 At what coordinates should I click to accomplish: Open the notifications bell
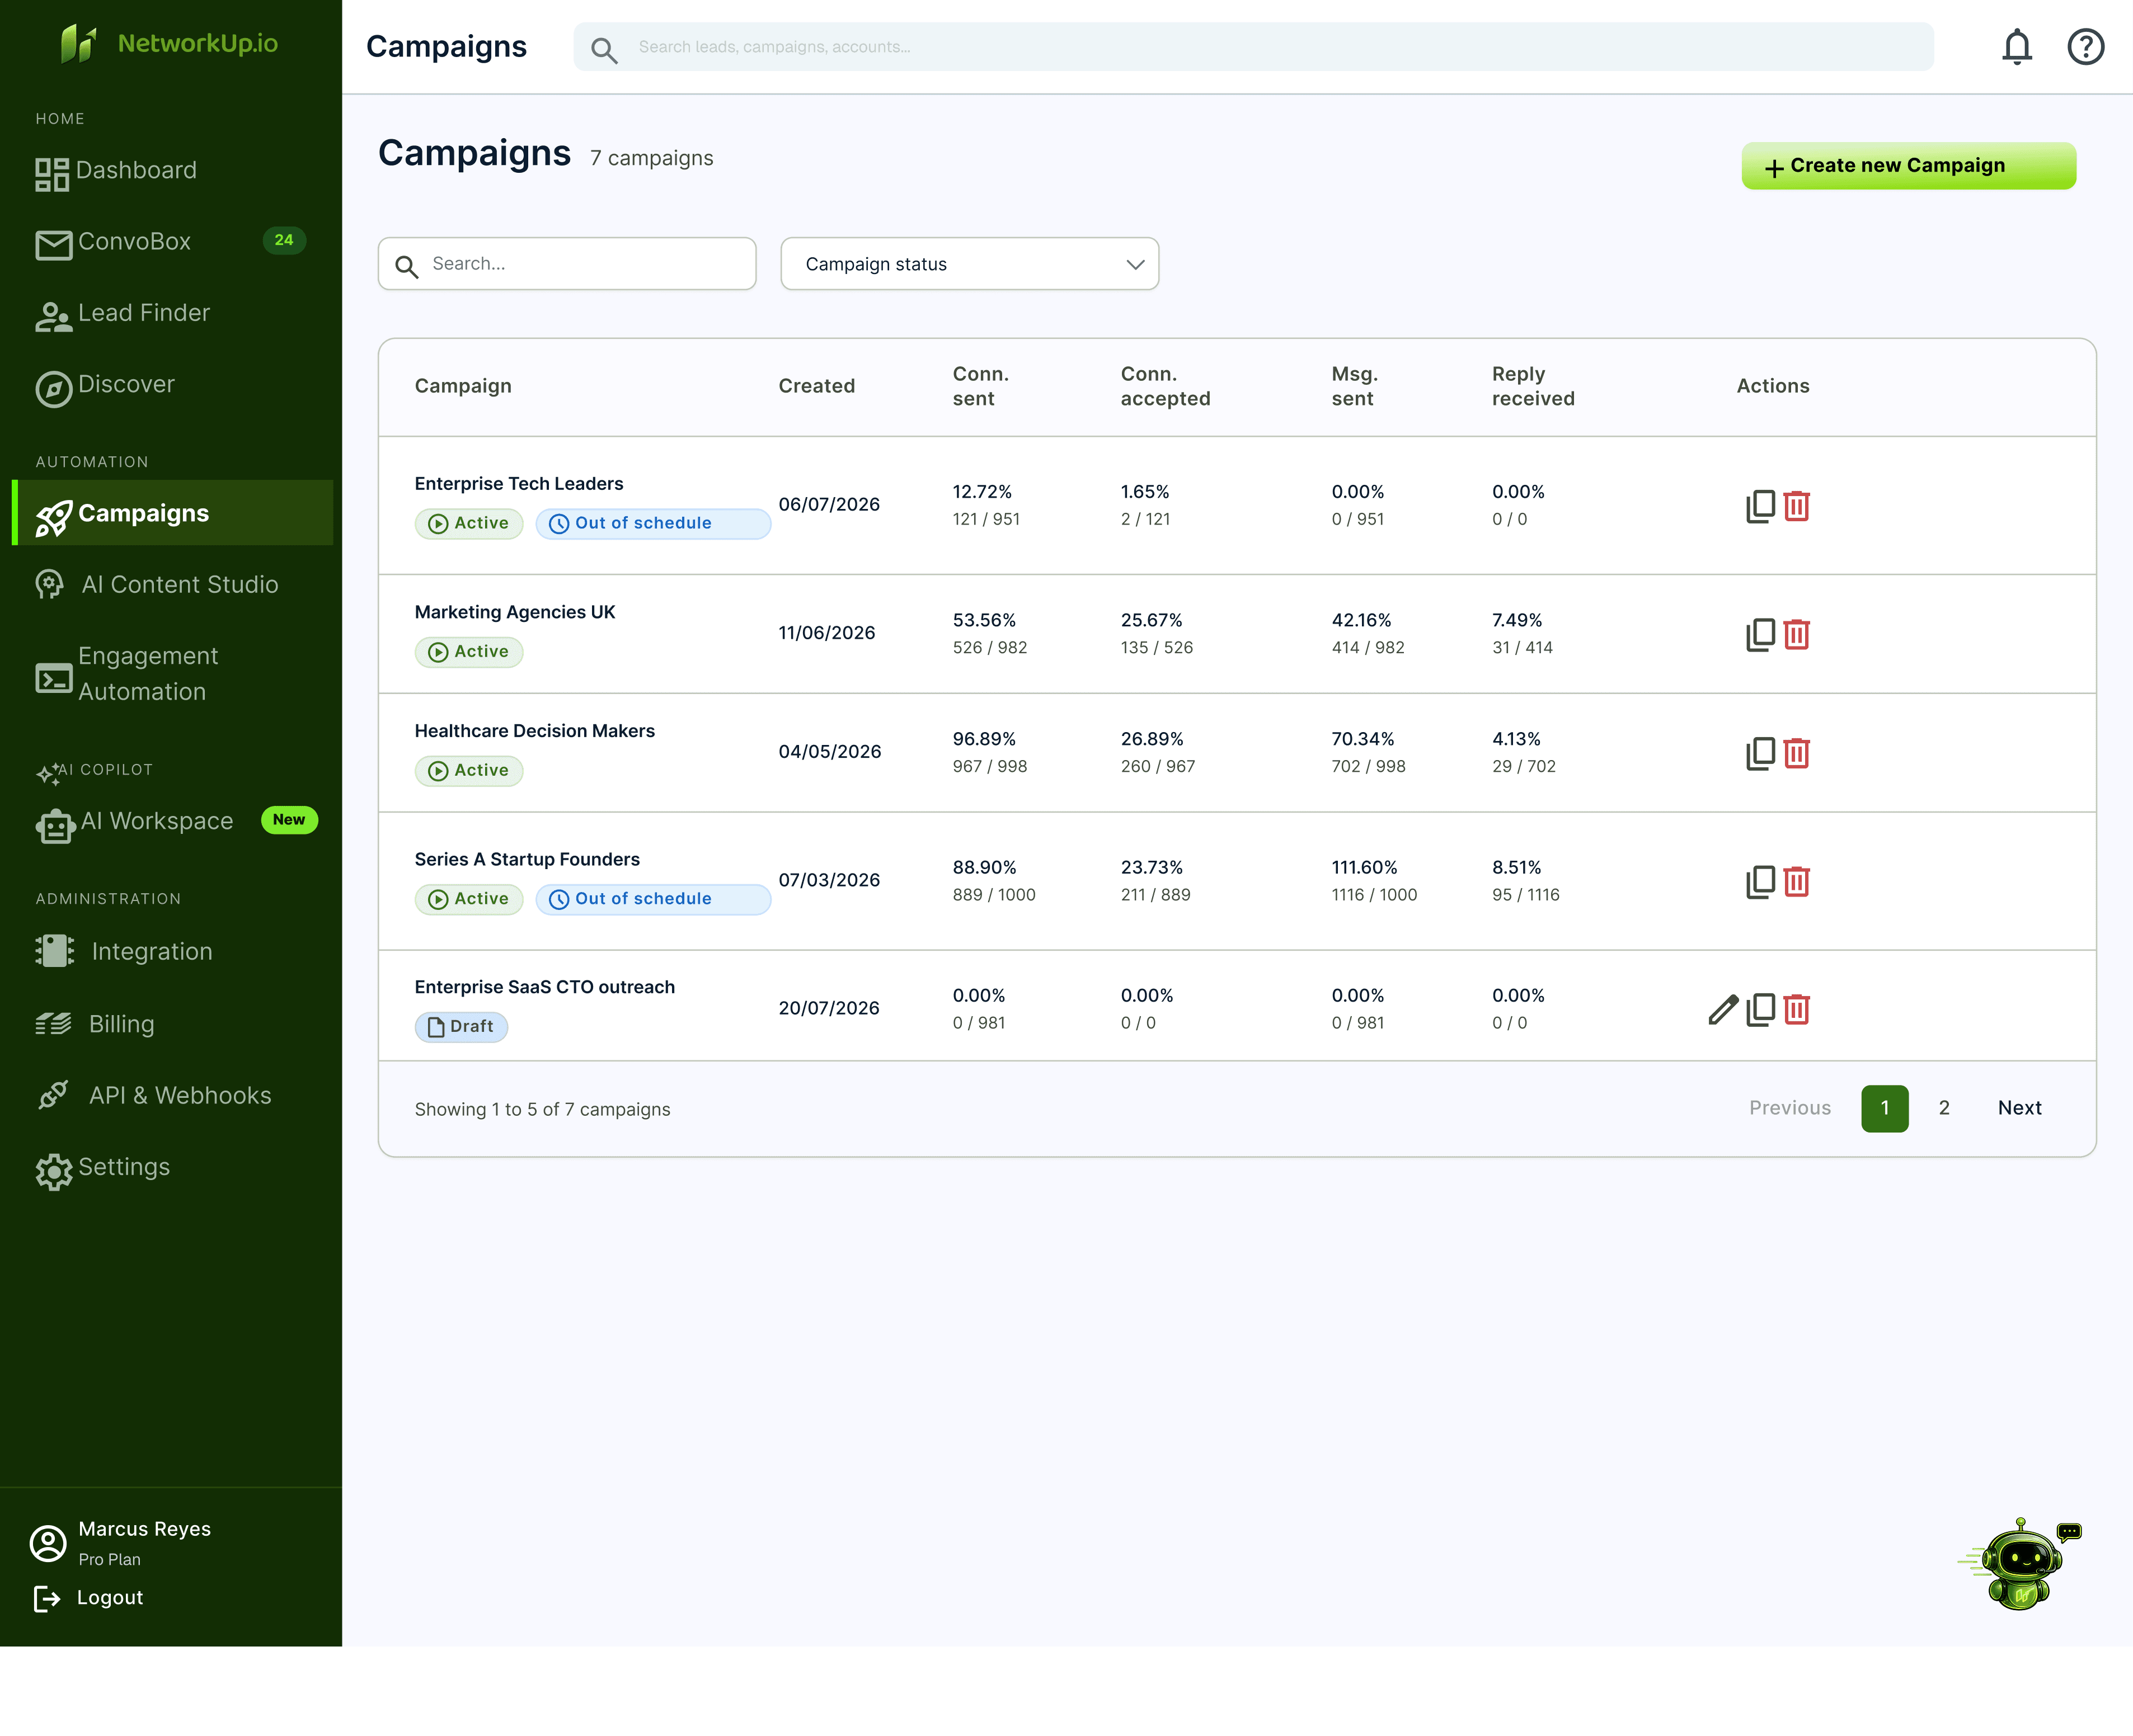point(2016,46)
